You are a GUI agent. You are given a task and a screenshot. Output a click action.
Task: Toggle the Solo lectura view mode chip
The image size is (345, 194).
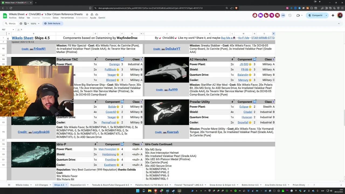pos(52,23)
